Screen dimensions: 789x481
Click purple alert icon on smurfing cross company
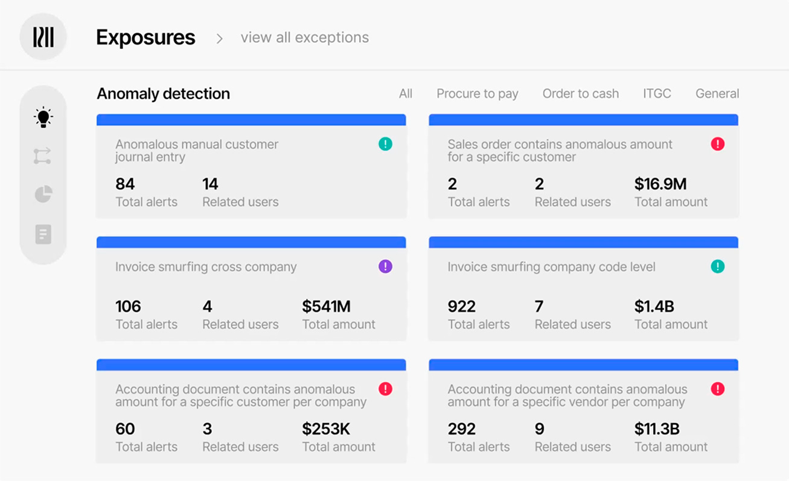(385, 266)
